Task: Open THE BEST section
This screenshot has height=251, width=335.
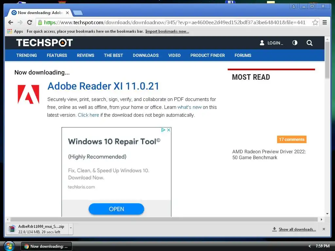Action: tap(114, 56)
